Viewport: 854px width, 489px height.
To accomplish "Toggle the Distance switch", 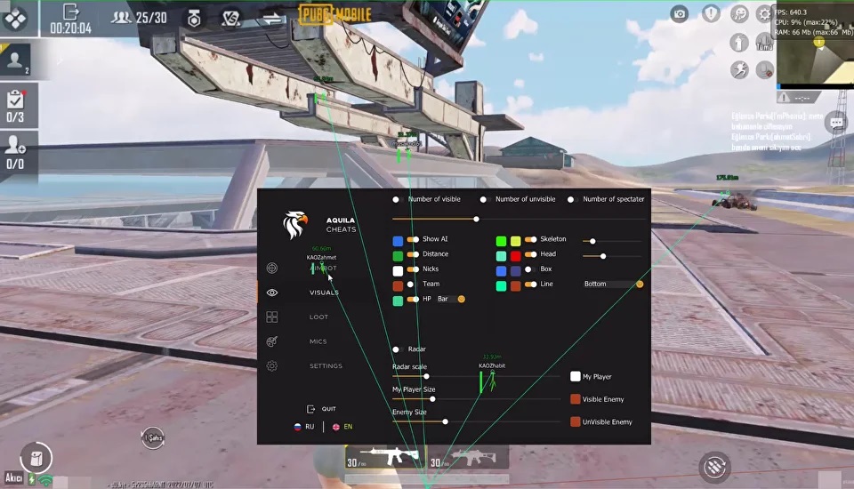I will 413,254.
